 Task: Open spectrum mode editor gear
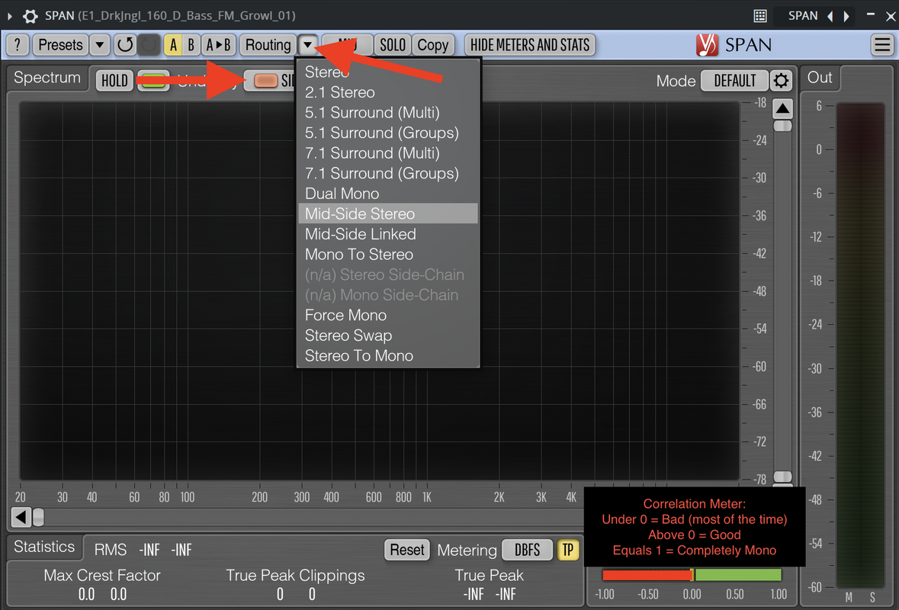pyautogui.click(x=780, y=81)
